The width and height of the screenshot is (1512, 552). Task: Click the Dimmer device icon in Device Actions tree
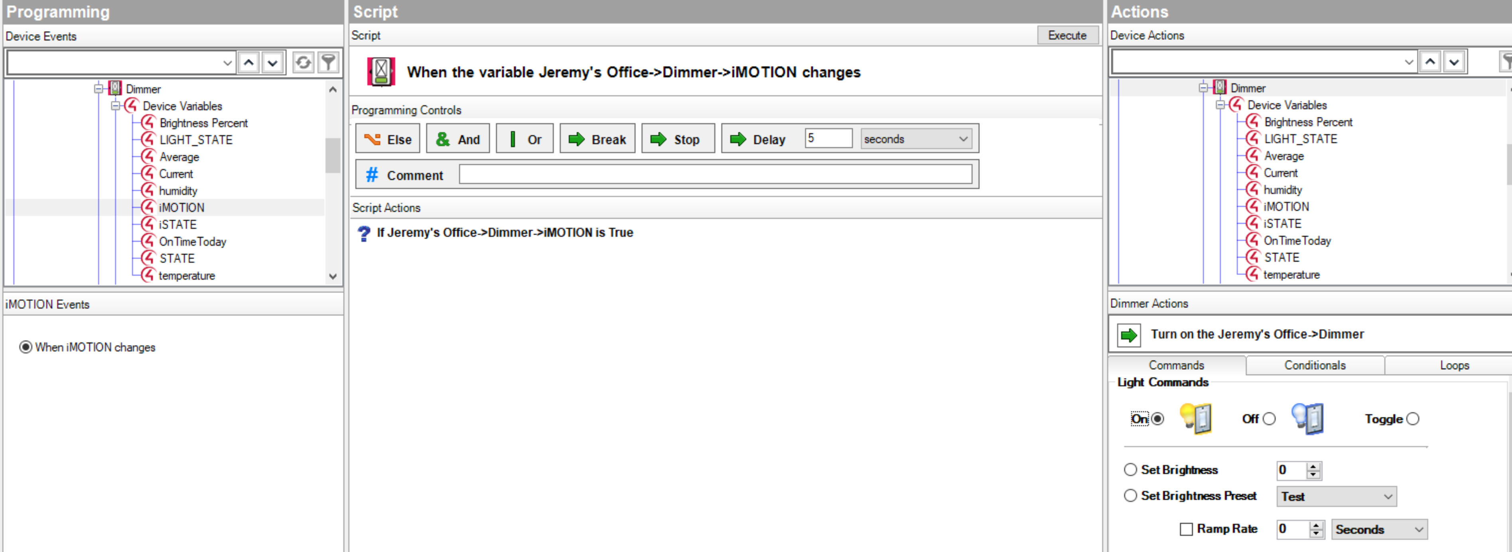click(x=1220, y=87)
